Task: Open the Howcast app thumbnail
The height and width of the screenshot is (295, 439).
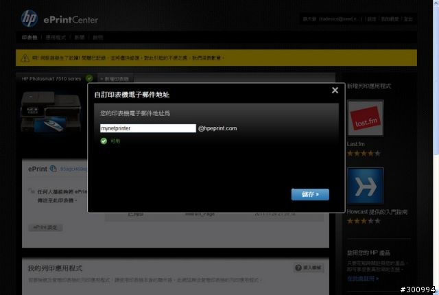Action: (366, 186)
